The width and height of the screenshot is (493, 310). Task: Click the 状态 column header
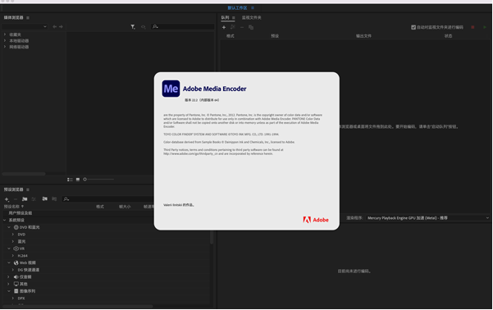(x=449, y=36)
